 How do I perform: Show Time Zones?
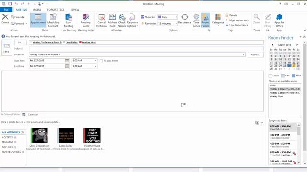[x=196, y=20]
